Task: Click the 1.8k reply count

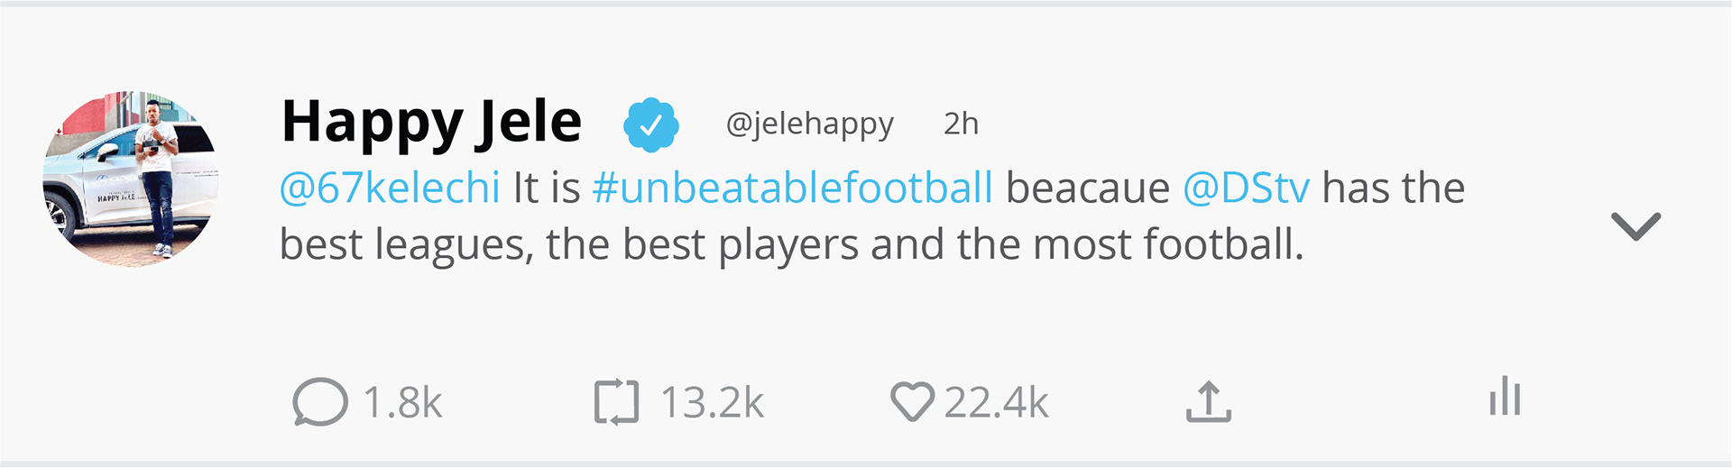Action: [402, 403]
